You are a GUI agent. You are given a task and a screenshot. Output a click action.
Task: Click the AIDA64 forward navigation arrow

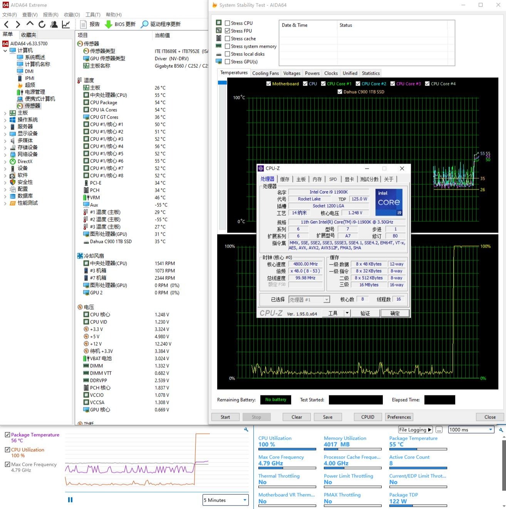(x=18, y=24)
